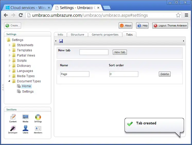Expand the Media Types tree node
The width and height of the screenshot is (192, 145).
point(10,76)
